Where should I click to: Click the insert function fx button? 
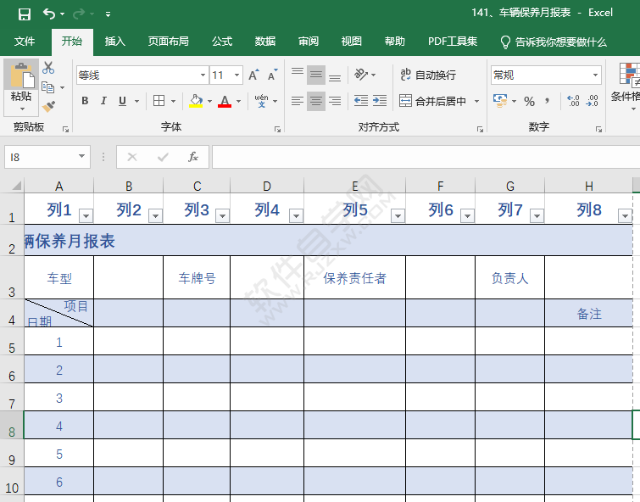coord(192,157)
